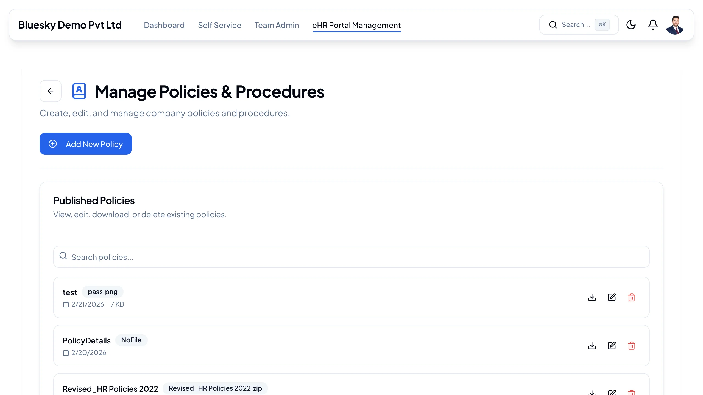Click Add New Policy button
Screen dimensions: 703x395
[86, 144]
